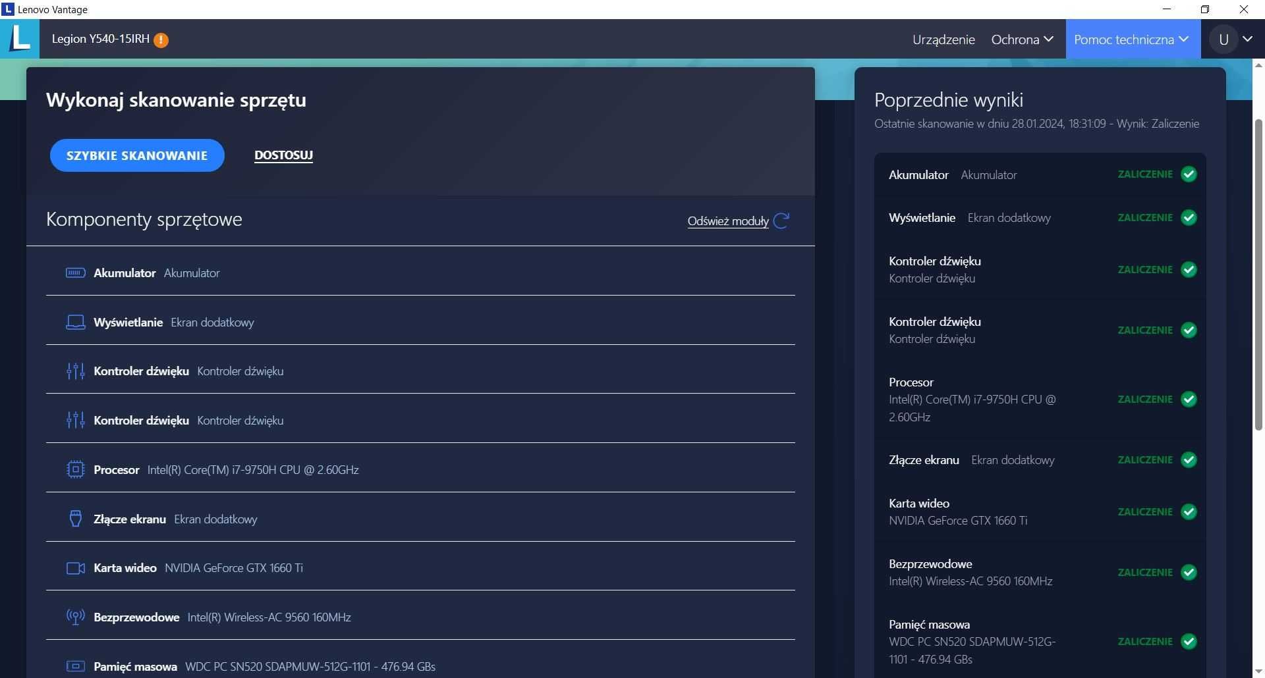
Task: Click the green checkmark for Złącze ekranu result
Action: point(1189,460)
